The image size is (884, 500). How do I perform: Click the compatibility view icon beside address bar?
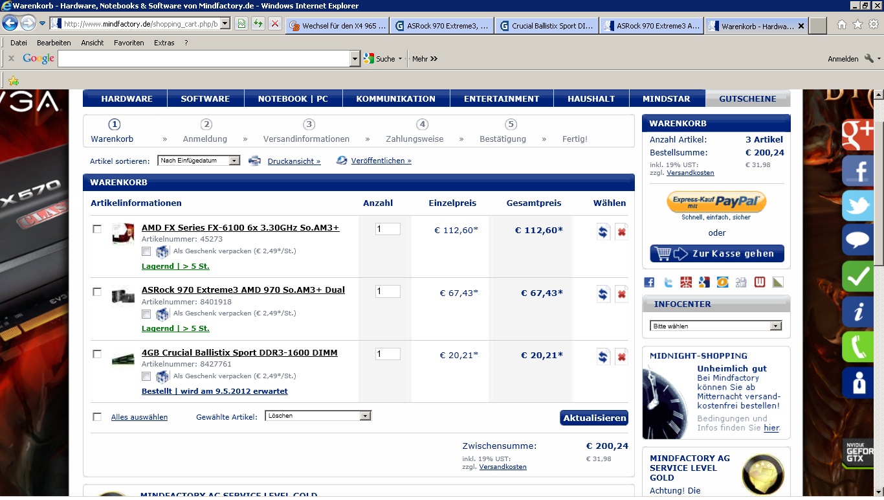click(241, 24)
